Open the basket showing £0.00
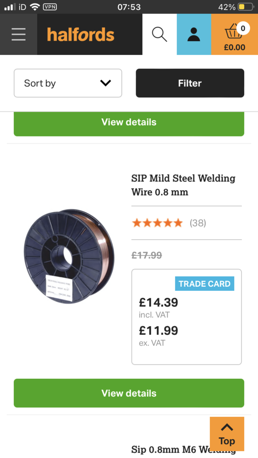Viewport: 258px width, 458px height. tap(235, 34)
